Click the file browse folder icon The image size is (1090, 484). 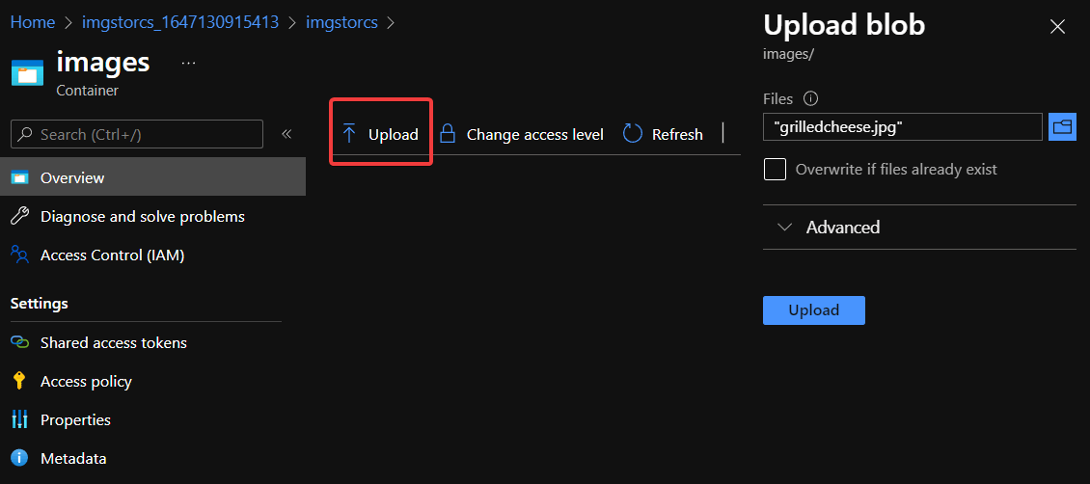[x=1062, y=126]
